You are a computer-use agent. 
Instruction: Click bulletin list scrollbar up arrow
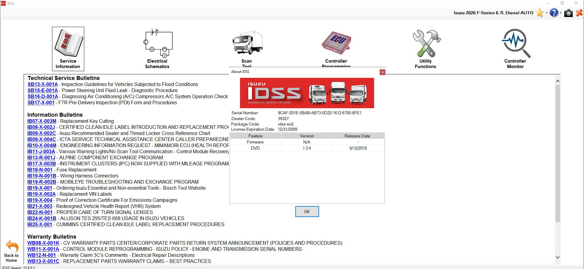(x=558, y=81)
